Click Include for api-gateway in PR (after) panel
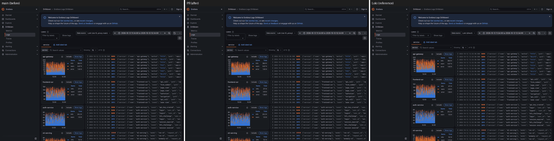Viewport: 554px width, 141px height. pos(254,57)
